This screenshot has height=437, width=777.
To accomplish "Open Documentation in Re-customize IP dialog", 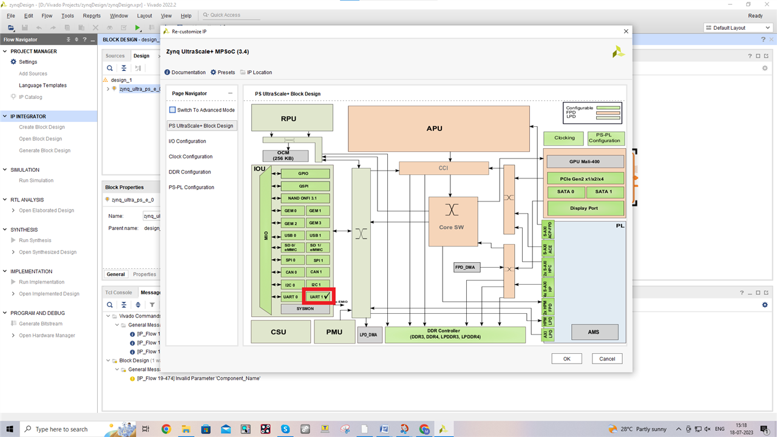I will click(x=185, y=72).
